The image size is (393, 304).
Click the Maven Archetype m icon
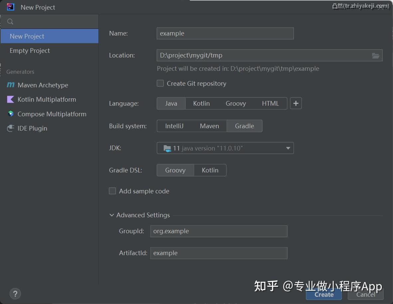coord(11,85)
